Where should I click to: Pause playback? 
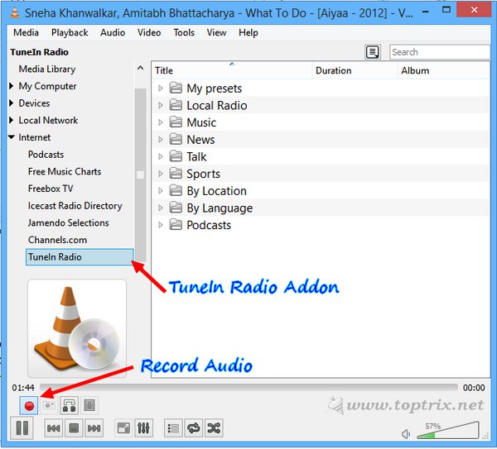tap(22, 428)
